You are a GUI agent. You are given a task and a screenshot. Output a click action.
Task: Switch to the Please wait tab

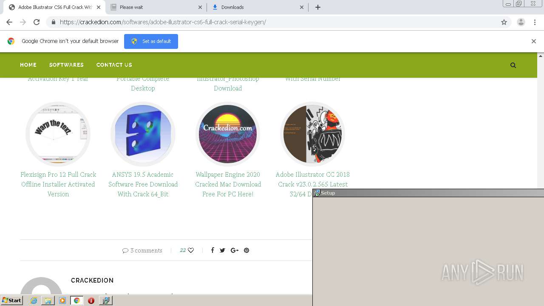click(x=156, y=7)
